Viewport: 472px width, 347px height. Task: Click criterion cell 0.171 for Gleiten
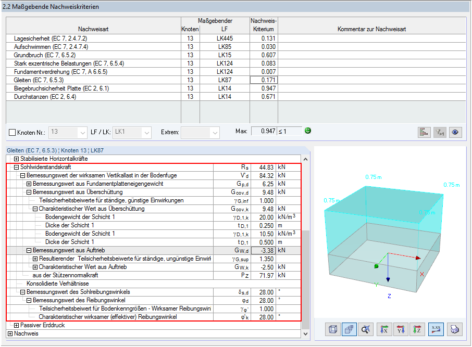(264, 80)
